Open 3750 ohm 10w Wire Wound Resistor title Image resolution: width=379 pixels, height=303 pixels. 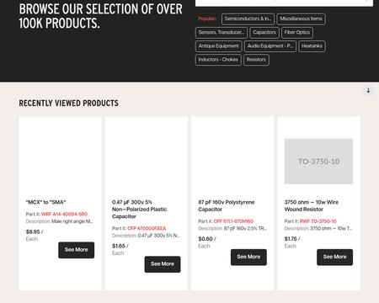tap(312, 205)
